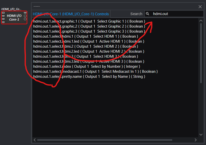Image resolution: width=206 pixels, height=145 pixels.
Task: Click the top-right HDMI output pin on the block
Action: click(25, 13)
